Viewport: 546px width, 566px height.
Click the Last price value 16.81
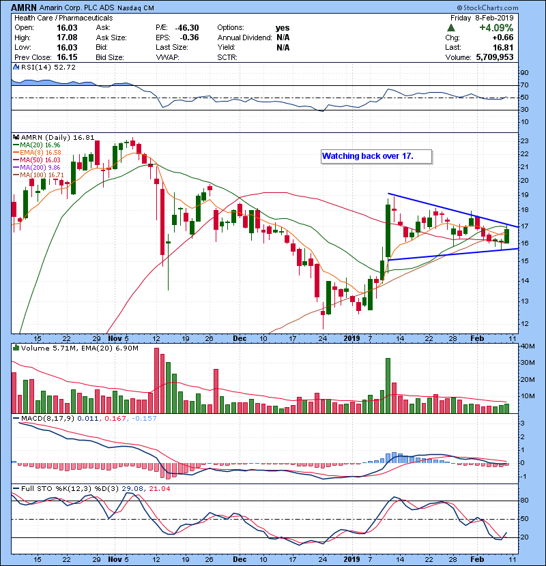(503, 47)
